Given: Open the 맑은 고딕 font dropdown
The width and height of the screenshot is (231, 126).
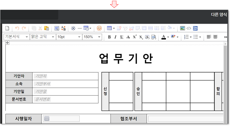Looking at the screenshot, I should point(43,37).
